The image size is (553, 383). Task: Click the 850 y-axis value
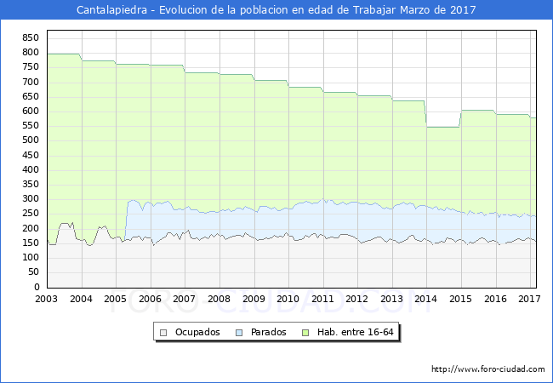point(31,38)
